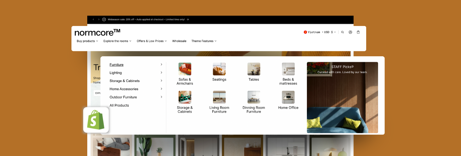Select Home Accessories menu entry
461x156 pixels.
click(124, 89)
